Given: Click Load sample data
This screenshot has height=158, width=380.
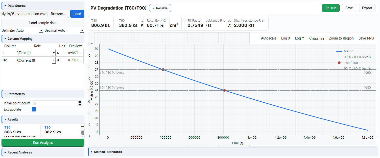Looking at the screenshot, I should tap(43, 23).
